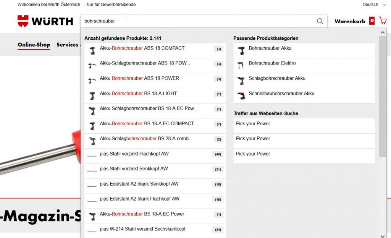
Task: Choose Akku-Schlagbohrschrauber BS 28-A combi result
Action: coord(155,141)
